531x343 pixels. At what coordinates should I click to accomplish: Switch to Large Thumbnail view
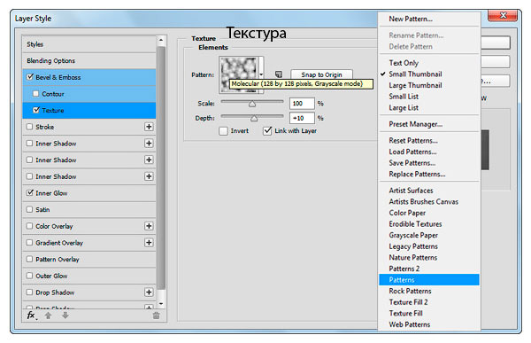tap(415, 85)
